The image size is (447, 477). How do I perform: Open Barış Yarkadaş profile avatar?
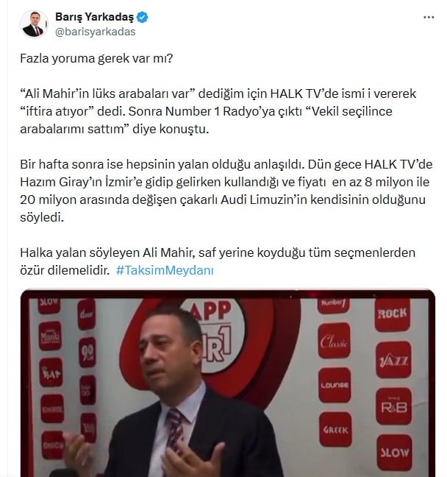[x=34, y=24]
